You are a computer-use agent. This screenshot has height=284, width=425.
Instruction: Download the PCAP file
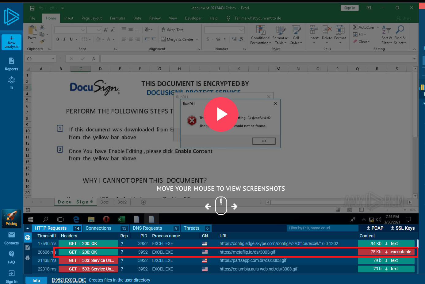point(375,228)
